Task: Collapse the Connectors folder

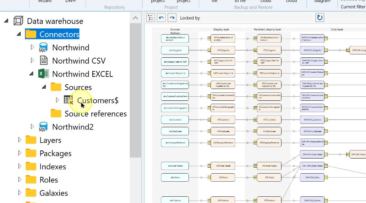Action: point(19,34)
